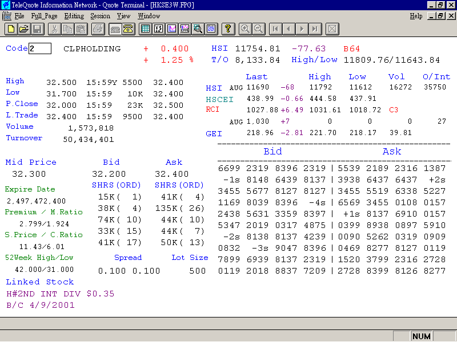Click the green table grid toolbar icon

145,29
